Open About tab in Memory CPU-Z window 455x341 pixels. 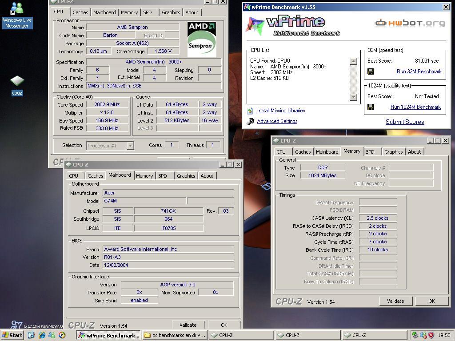(x=415, y=152)
